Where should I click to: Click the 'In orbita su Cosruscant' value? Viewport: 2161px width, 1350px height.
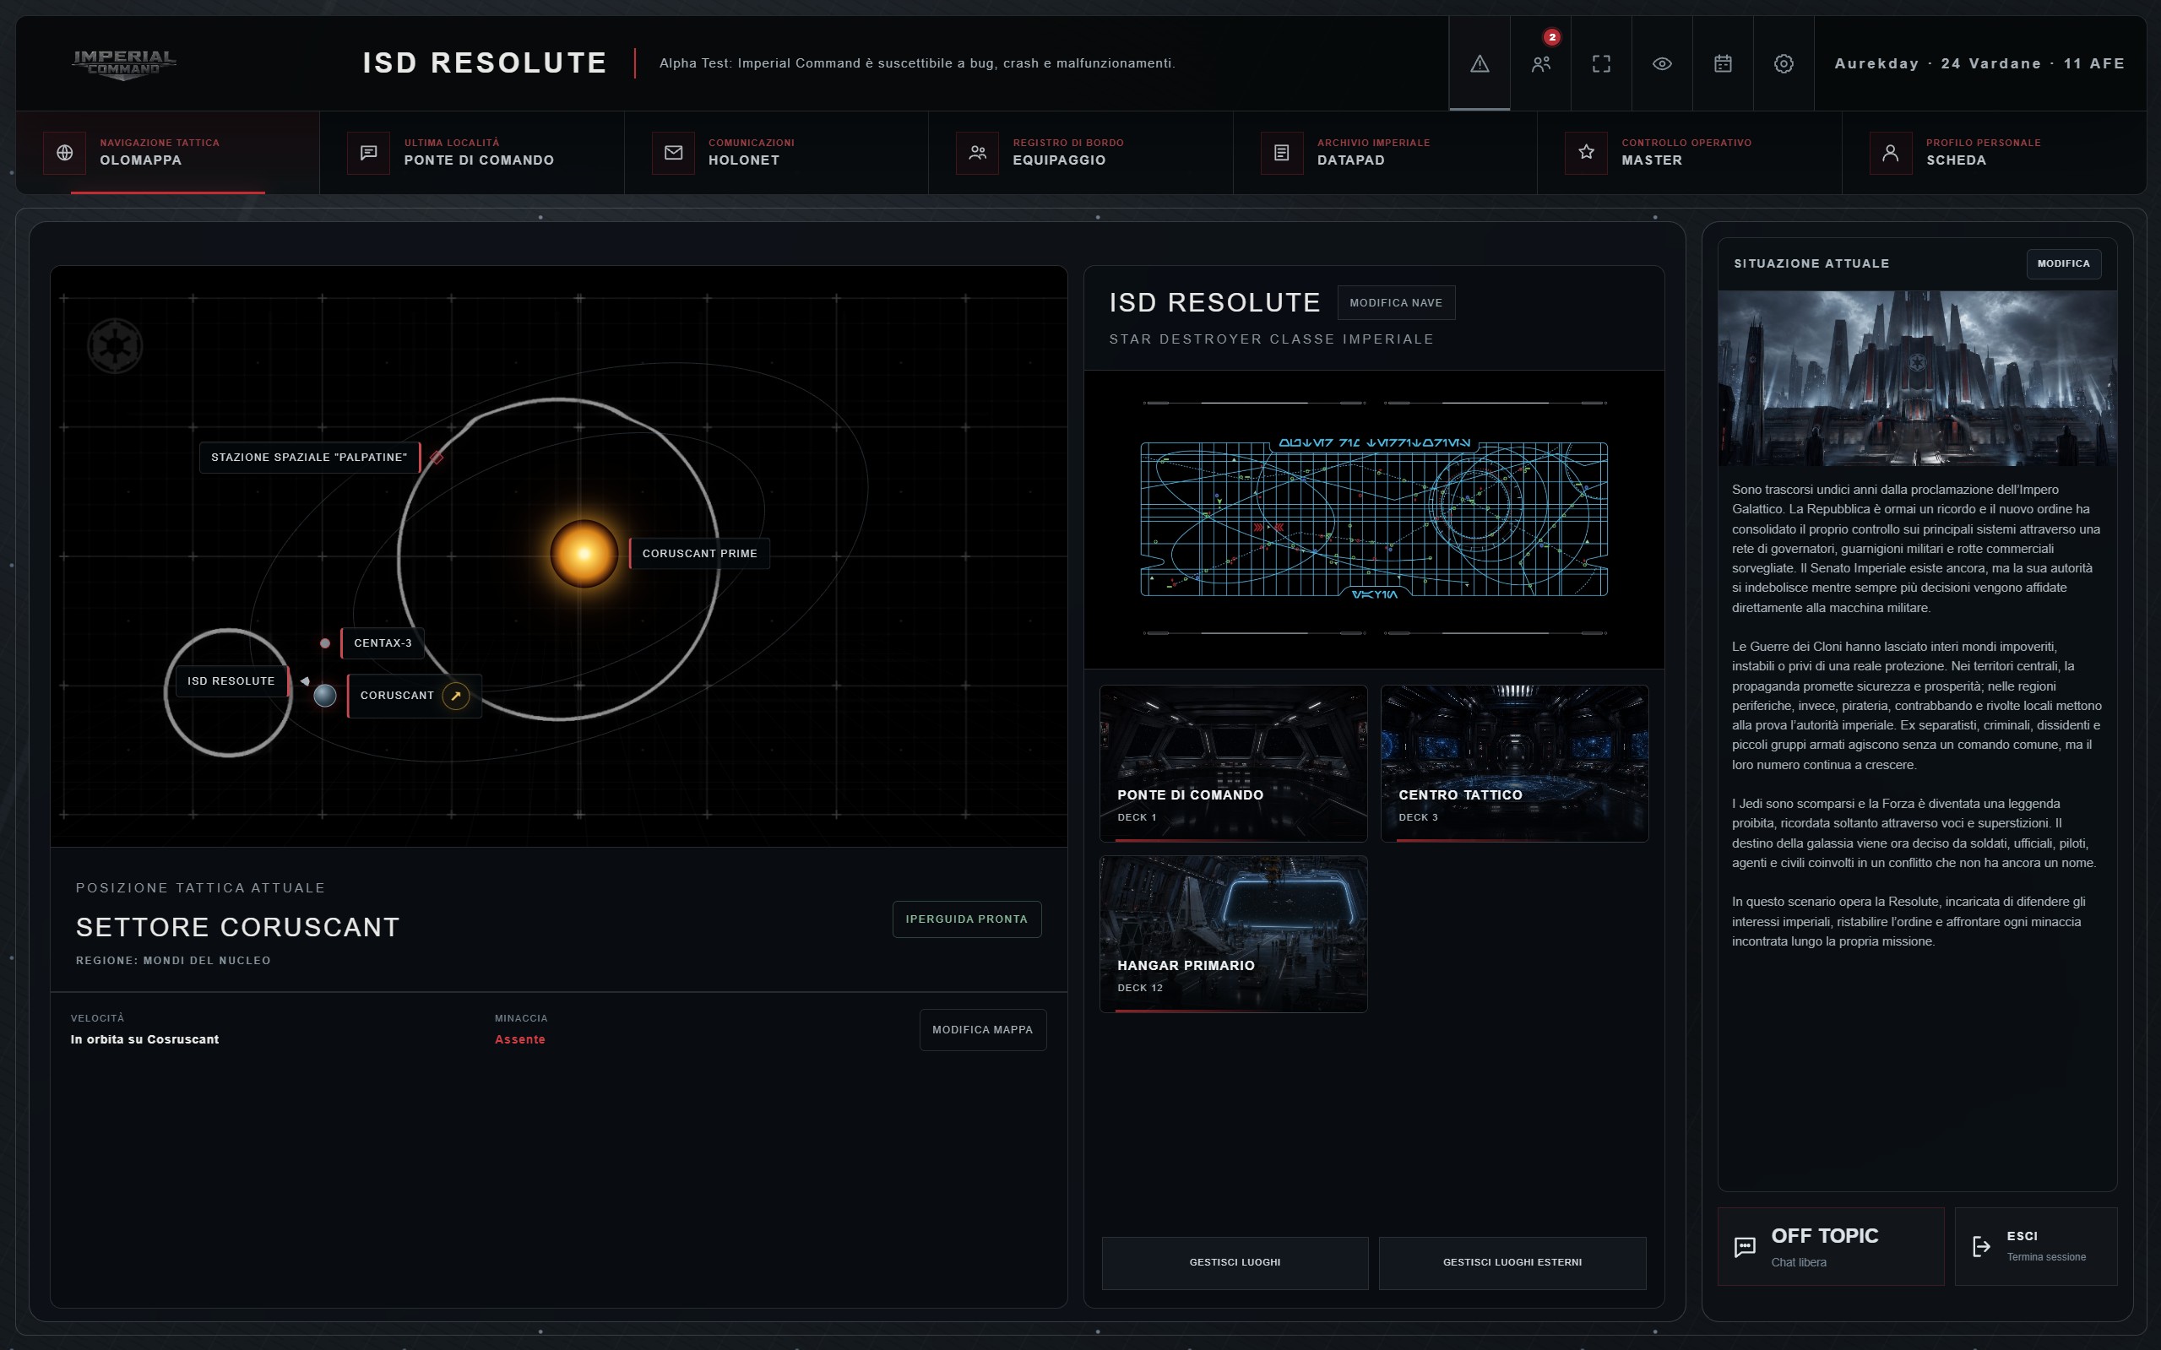click(x=144, y=1039)
